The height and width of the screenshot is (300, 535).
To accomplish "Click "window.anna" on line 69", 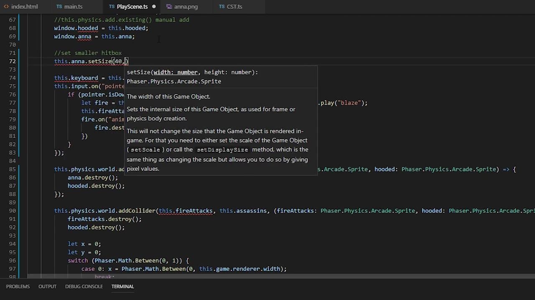I will tap(73, 36).
